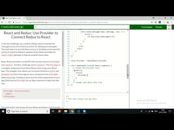The image size is (174, 130).
Task: Open a new tab with the new-tab button
Action: [x=29, y=18]
